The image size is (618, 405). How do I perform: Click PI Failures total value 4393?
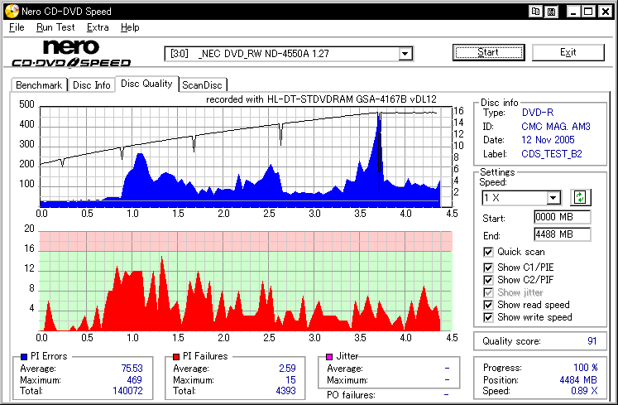[285, 391]
